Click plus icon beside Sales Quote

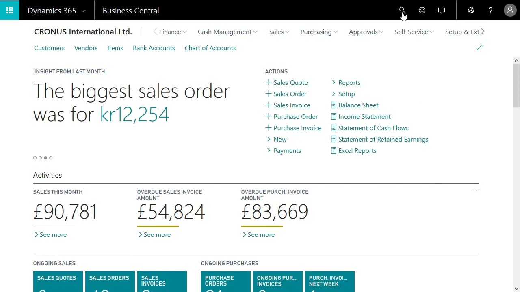(268, 82)
